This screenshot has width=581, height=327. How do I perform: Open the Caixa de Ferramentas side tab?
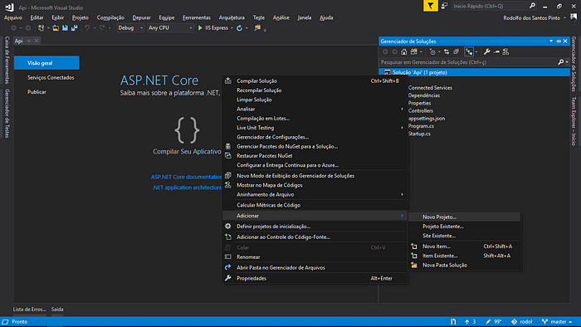pyautogui.click(x=7, y=60)
